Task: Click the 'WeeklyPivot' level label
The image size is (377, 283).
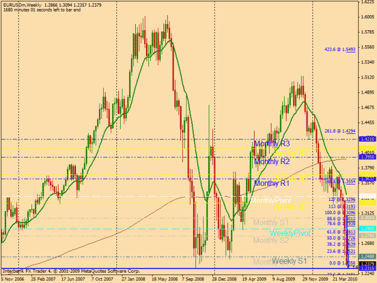Action: point(290,233)
